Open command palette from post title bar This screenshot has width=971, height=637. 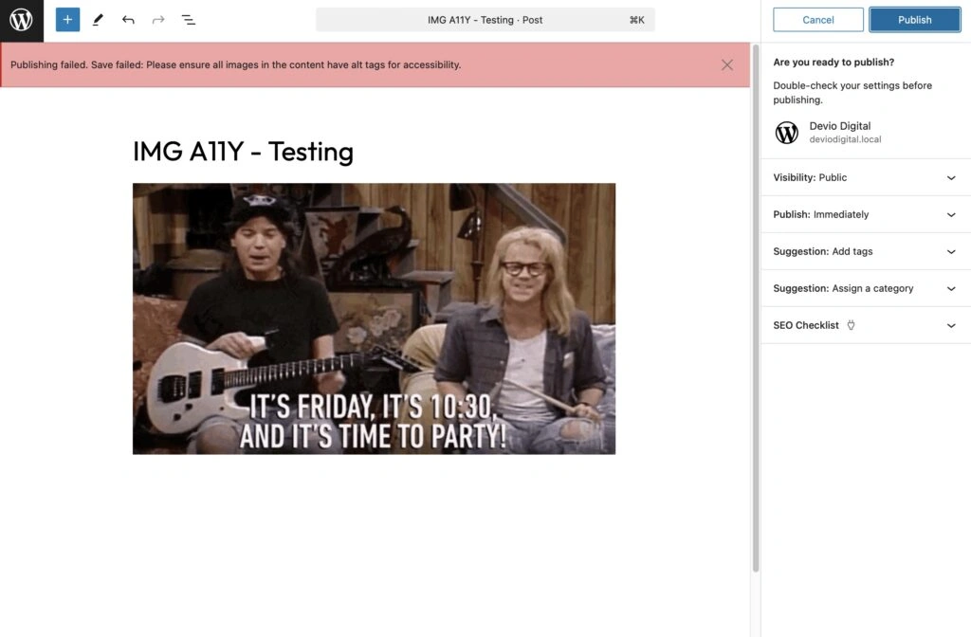(x=485, y=20)
